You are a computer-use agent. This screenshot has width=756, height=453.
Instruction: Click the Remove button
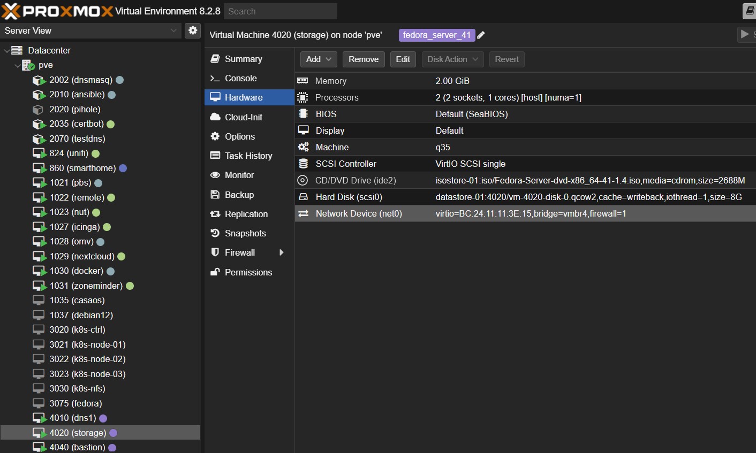coord(364,59)
